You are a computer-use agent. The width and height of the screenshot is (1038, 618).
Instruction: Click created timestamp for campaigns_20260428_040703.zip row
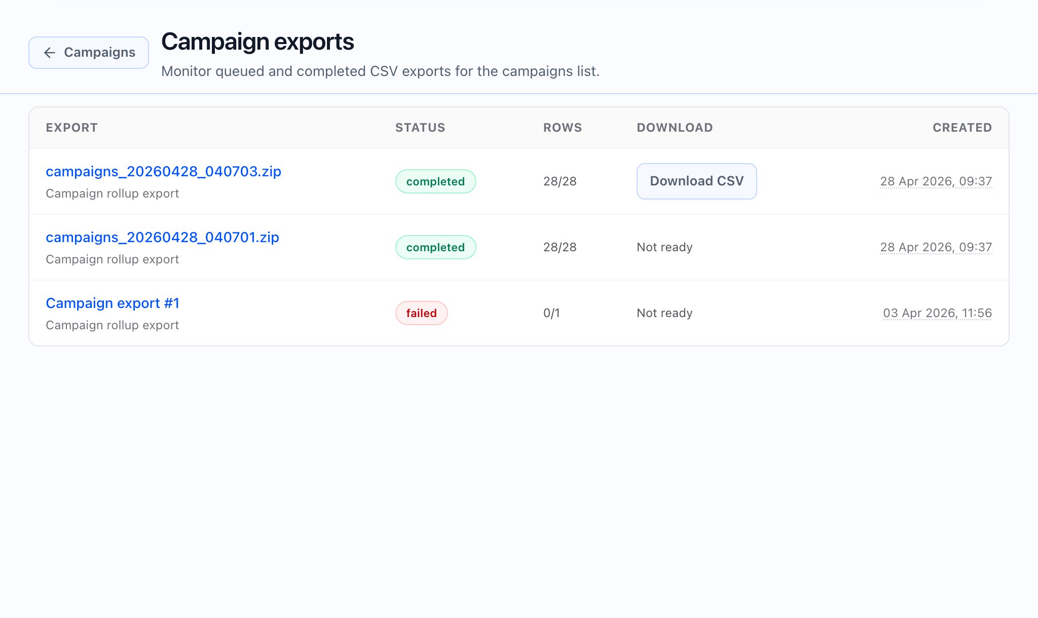click(x=936, y=181)
